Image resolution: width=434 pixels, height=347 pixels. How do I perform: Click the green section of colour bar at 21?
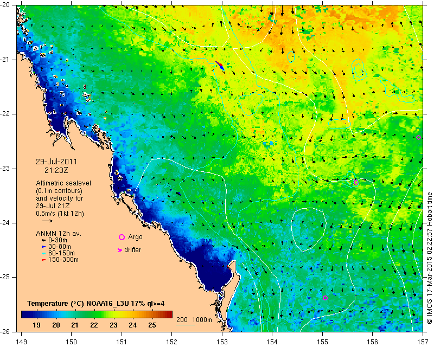75,314
